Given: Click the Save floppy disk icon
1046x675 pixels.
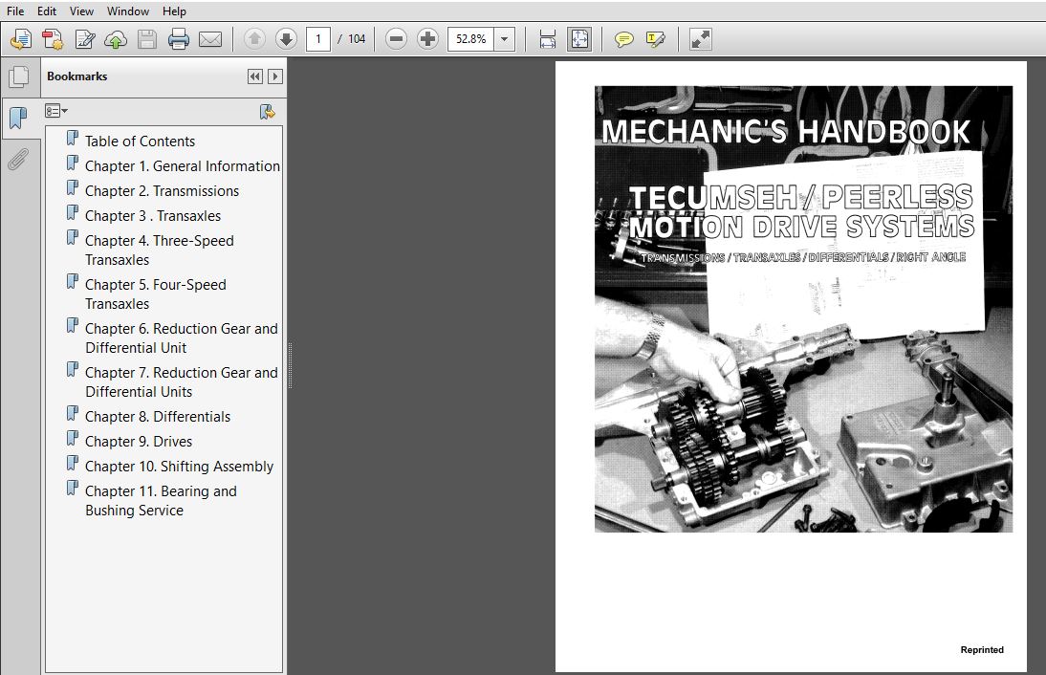Looking at the screenshot, I should 146,39.
